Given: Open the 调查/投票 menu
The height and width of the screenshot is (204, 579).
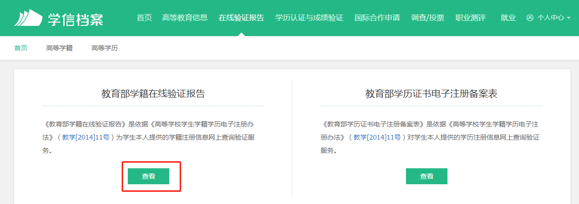Looking at the screenshot, I should click(x=428, y=18).
